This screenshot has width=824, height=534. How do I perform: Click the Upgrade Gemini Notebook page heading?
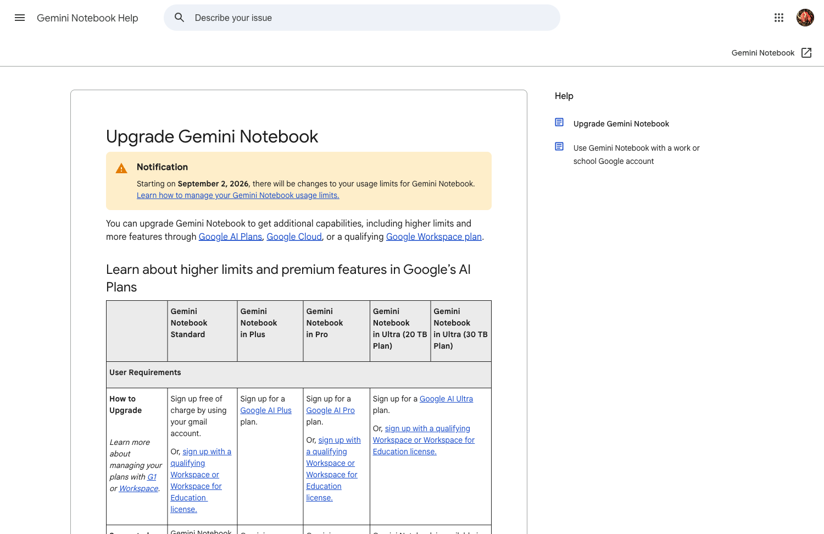pos(212,136)
